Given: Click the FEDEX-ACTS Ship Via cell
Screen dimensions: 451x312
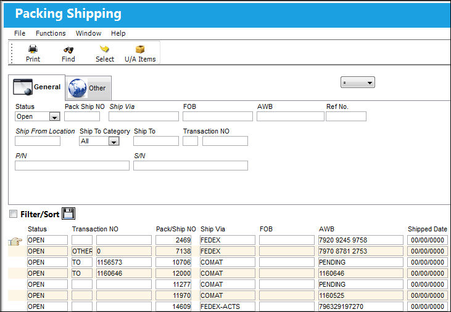Looking at the screenshot, I should 228,306.
